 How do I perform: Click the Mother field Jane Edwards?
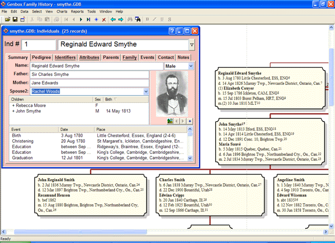[x=90, y=83]
